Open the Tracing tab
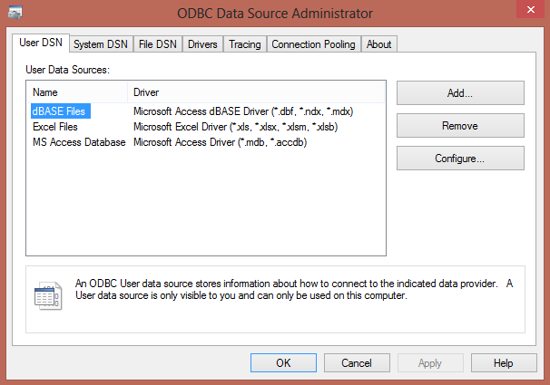Viewport: 550px width, 385px height. click(245, 44)
